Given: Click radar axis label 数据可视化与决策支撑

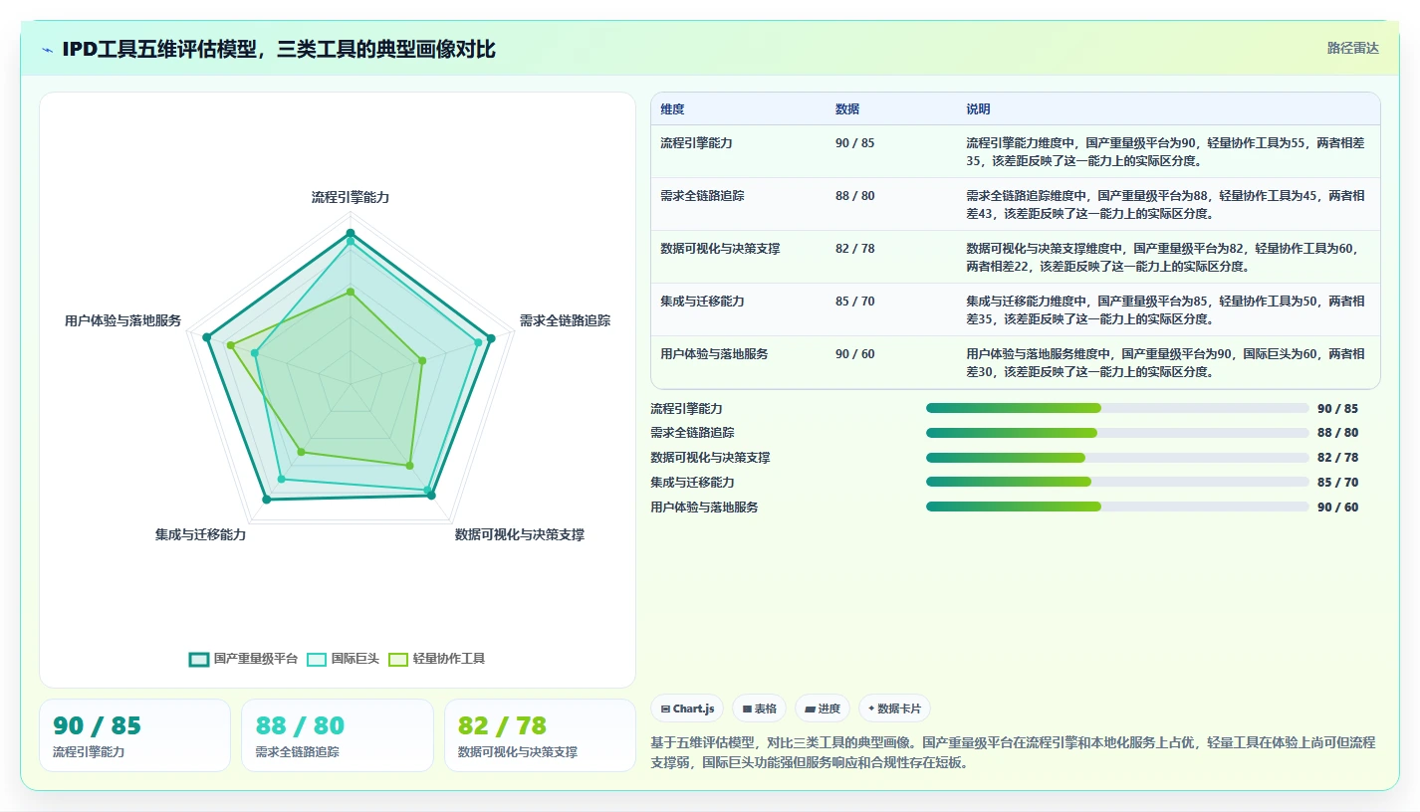Looking at the screenshot, I should [520, 534].
